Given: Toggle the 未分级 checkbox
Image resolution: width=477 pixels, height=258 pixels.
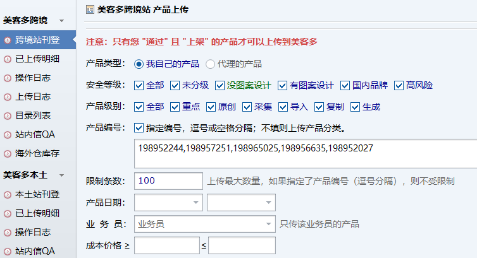Looking at the screenshot, I should (175, 86).
